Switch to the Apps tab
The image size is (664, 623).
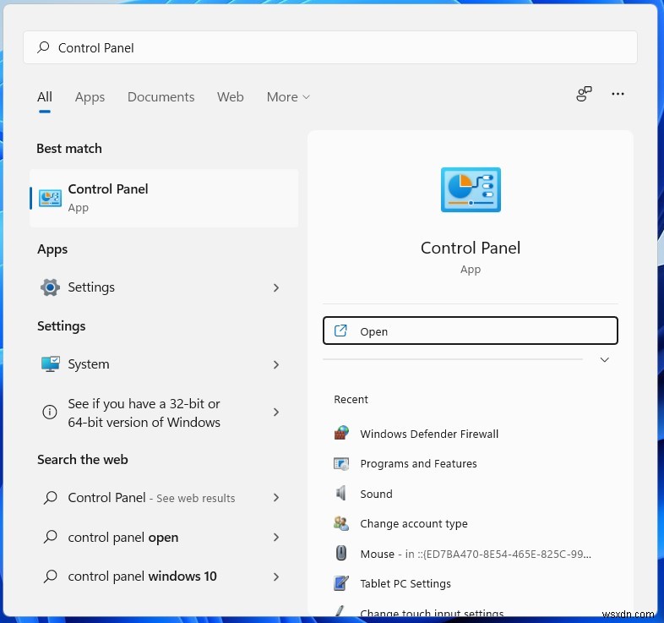90,97
